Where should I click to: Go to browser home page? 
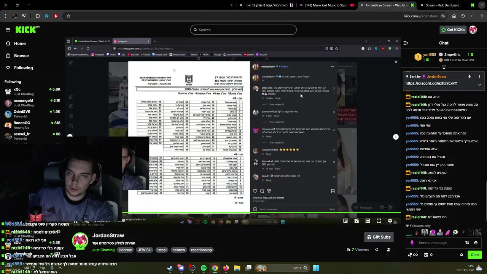click(454, 16)
